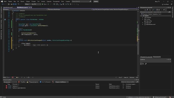Expand the MainWindow.xaml node in Solution Explorer
The height and width of the screenshot is (98, 174).
(143, 24)
